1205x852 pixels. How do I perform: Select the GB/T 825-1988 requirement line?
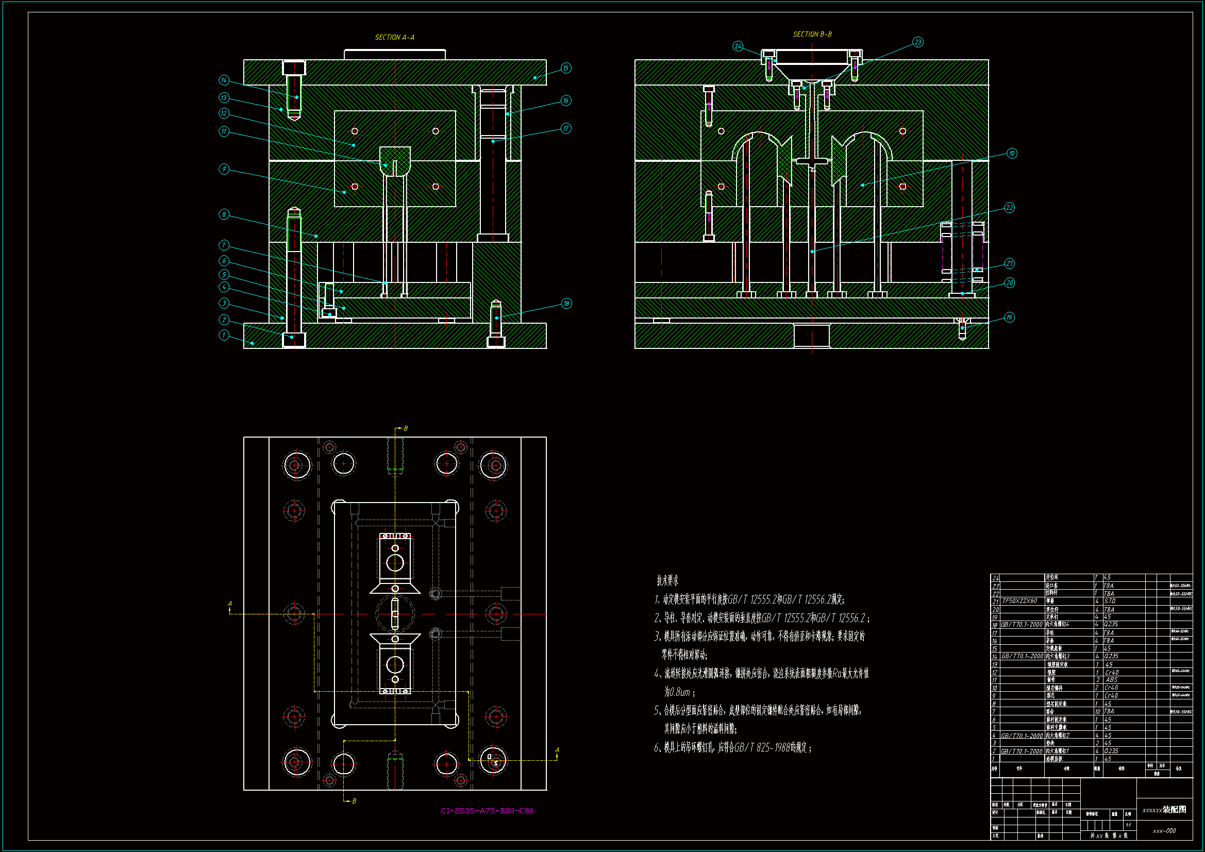pos(733,747)
